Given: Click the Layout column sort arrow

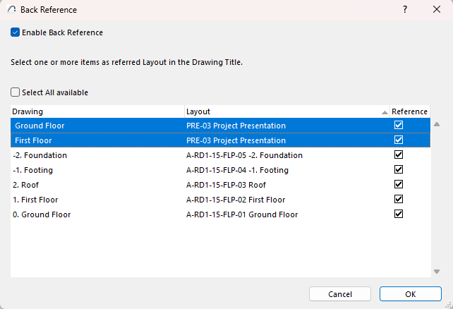Looking at the screenshot, I should click(385, 112).
